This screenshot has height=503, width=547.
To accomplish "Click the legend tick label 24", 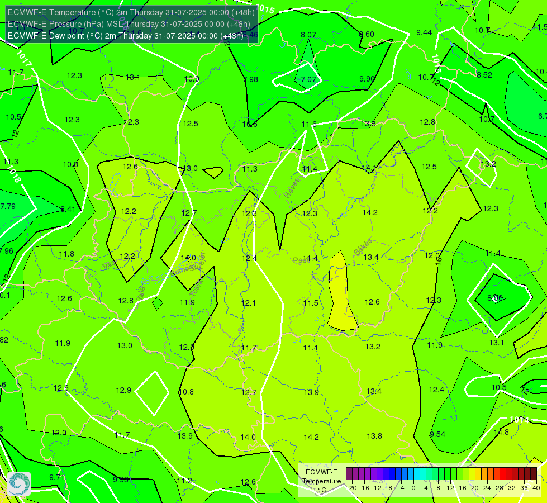I will 487,488.
